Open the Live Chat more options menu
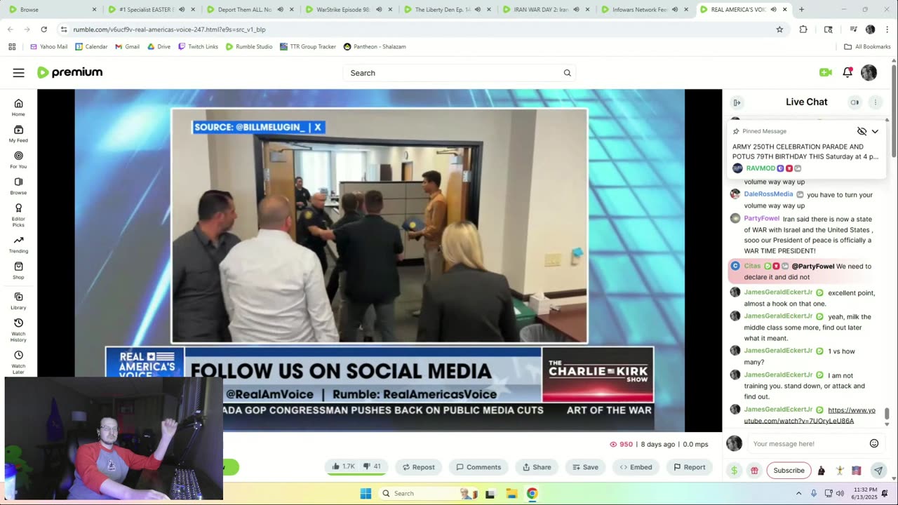The width and height of the screenshot is (898, 505). [x=875, y=102]
